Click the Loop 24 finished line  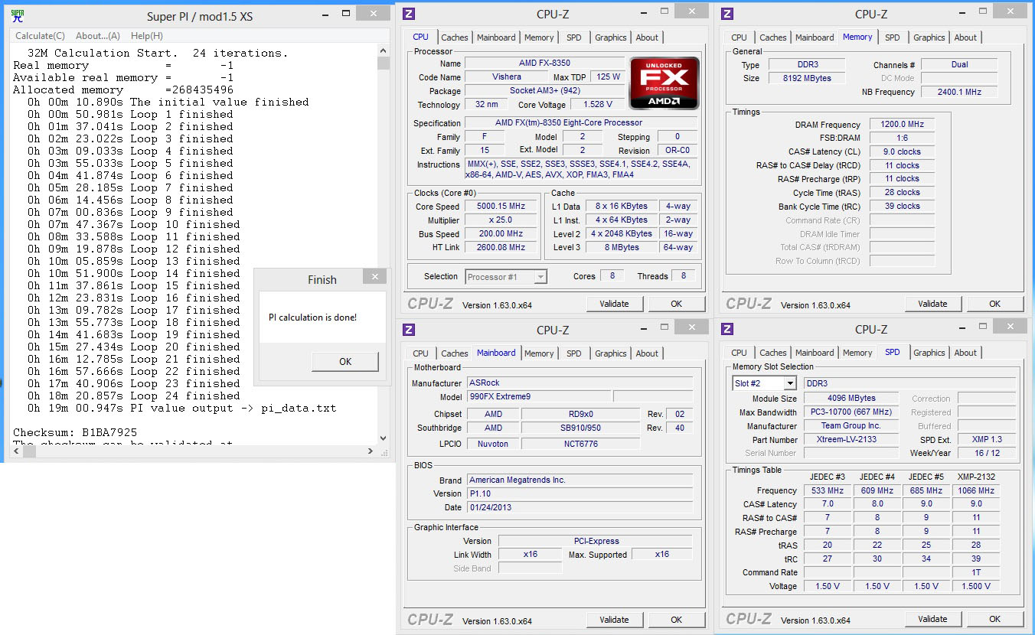(x=133, y=396)
